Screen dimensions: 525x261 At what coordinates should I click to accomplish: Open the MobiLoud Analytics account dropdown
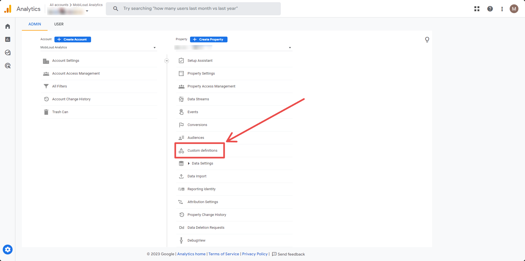click(x=98, y=48)
